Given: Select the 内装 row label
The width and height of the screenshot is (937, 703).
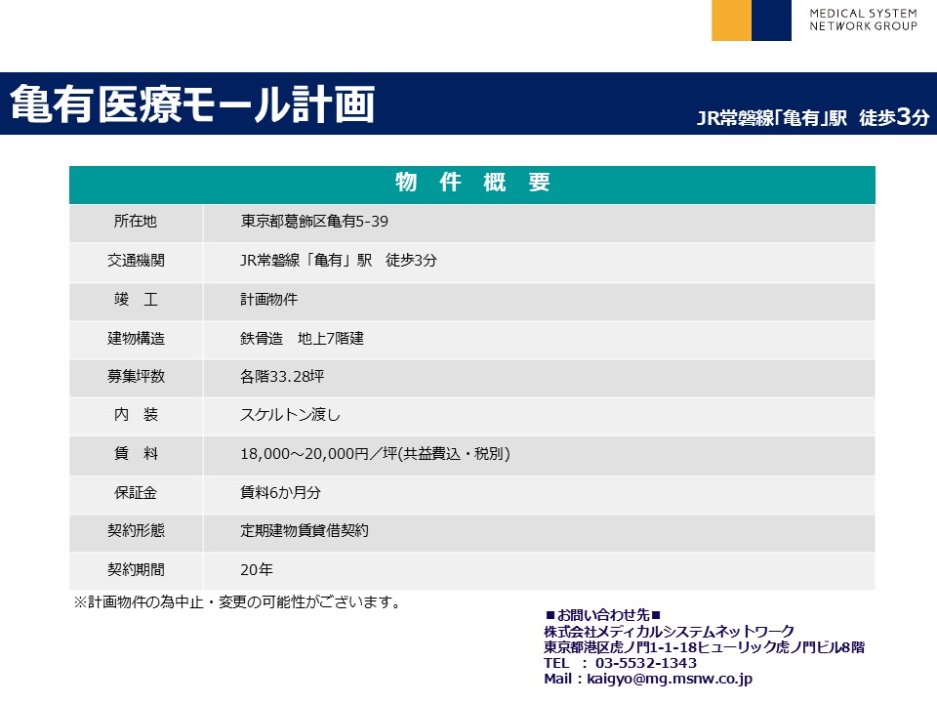Looking at the screenshot, I should point(136,415).
